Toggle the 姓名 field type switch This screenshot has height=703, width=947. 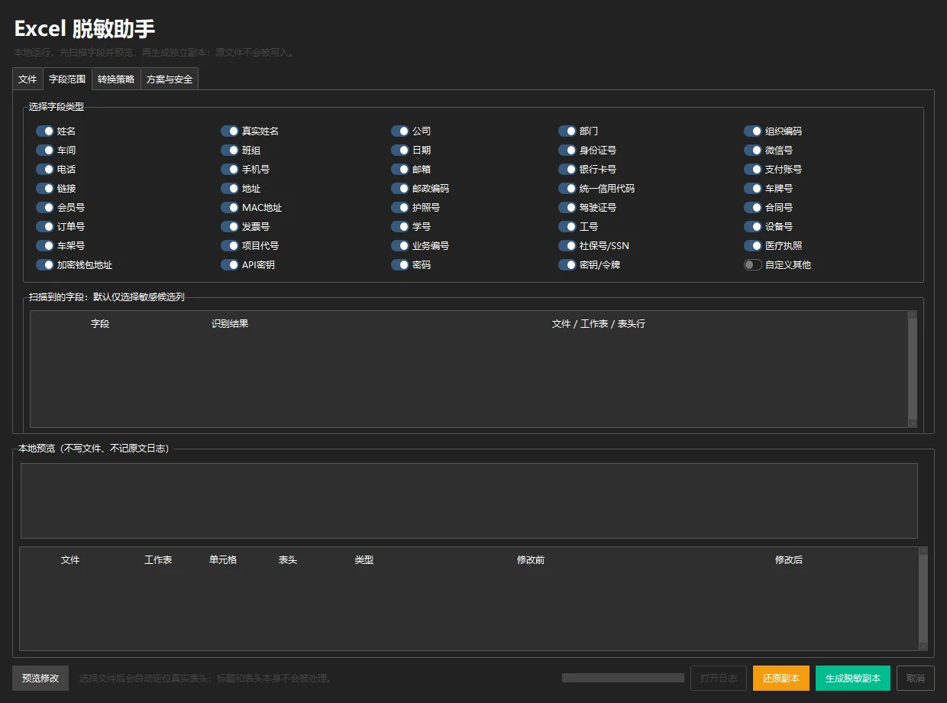coord(45,131)
